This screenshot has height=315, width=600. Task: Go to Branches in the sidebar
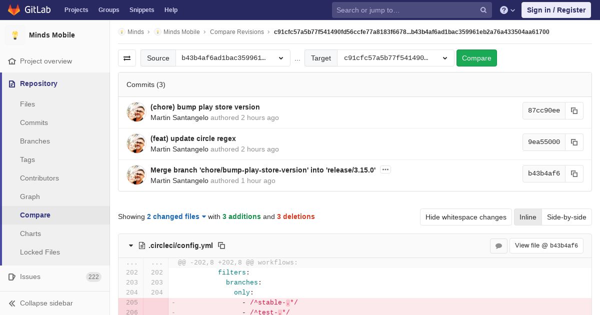pos(35,141)
